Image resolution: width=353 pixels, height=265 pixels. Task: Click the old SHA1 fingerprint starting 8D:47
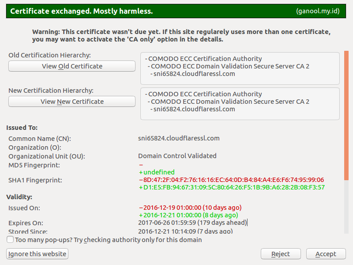[x=231, y=180]
